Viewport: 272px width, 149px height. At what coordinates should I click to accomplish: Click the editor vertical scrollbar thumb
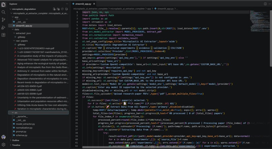coord(271,38)
